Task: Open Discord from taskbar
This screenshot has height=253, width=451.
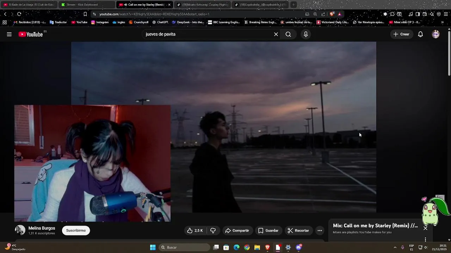Action: 299,247
